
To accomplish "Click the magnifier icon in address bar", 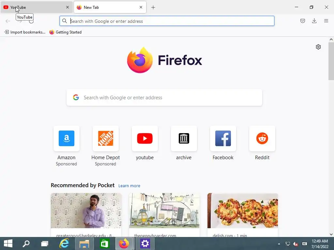I will click(64, 21).
